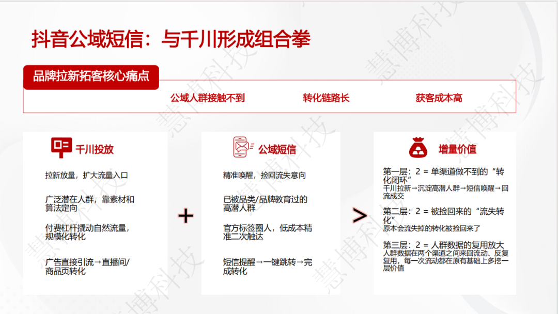Select the text 短信提醒→一键跳转→完成转化
The height and width of the screenshot is (314, 558).
[x=268, y=266]
